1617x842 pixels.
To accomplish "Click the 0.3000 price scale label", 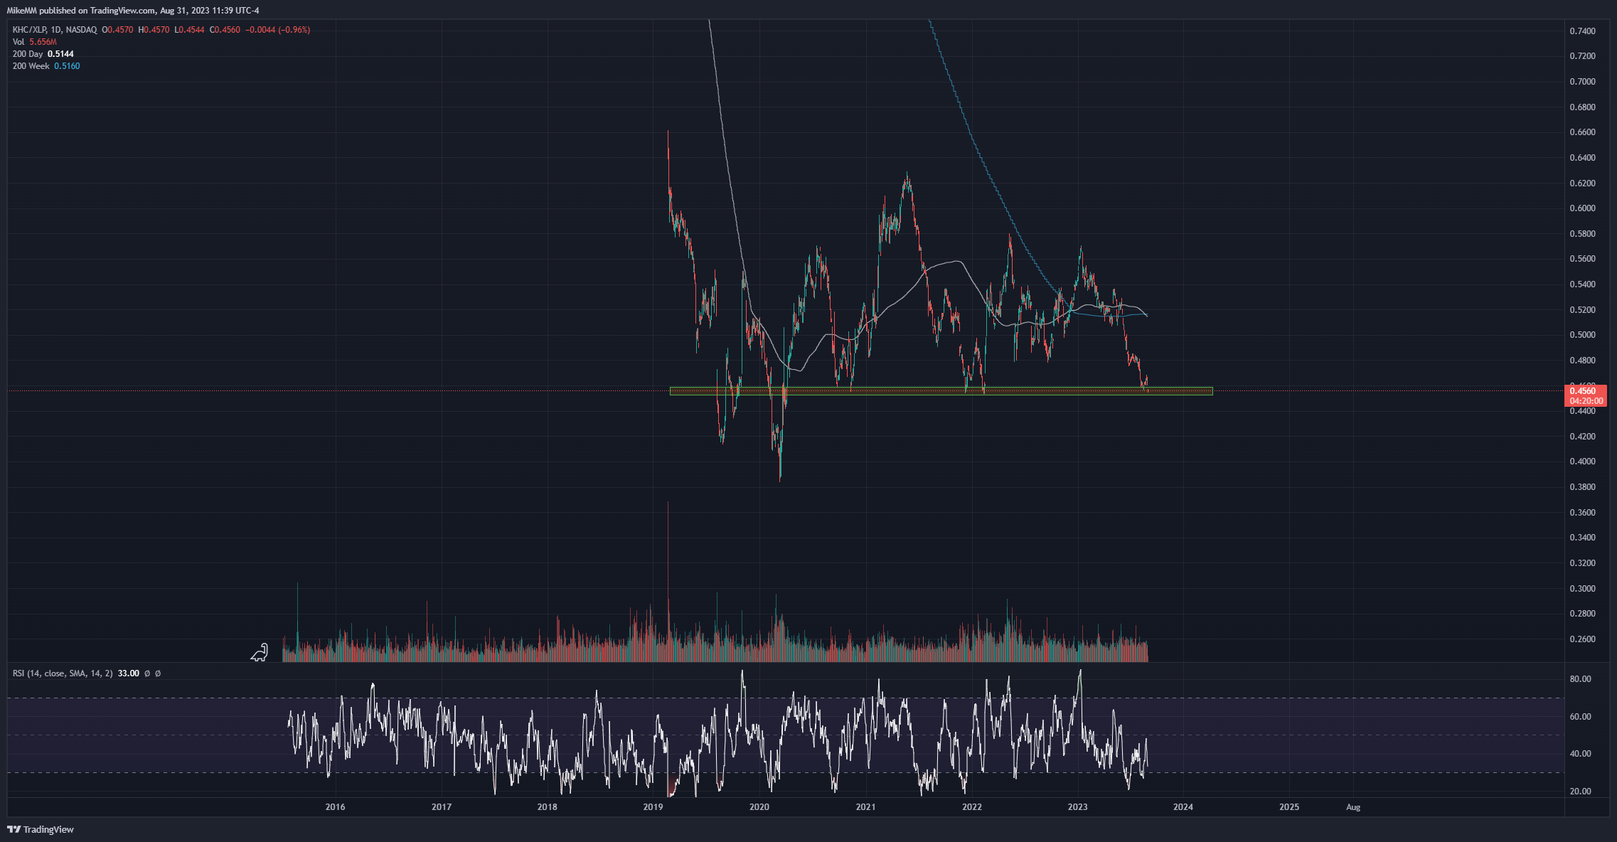I will click(1582, 589).
